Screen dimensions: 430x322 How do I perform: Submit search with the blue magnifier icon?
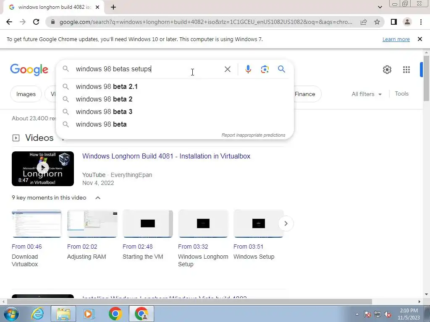[x=282, y=69]
